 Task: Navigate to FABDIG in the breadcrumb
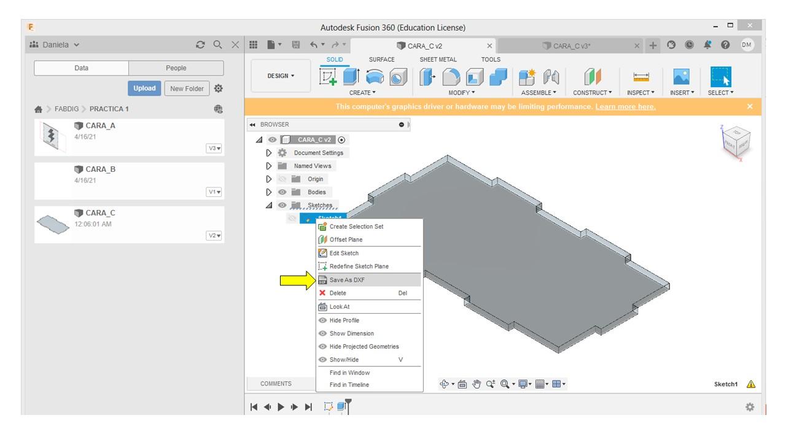pos(67,109)
